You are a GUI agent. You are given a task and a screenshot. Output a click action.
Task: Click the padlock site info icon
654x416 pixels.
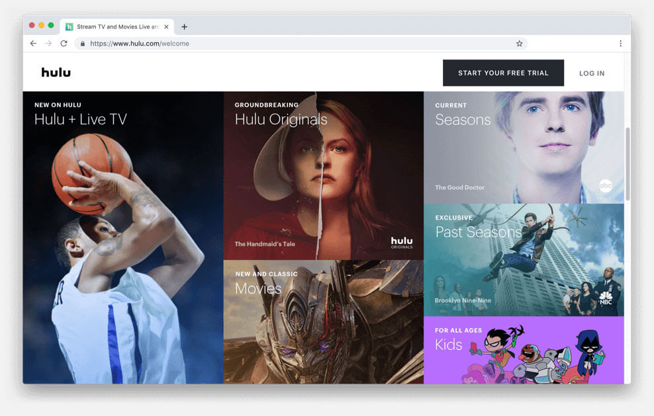tap(83, 44)
